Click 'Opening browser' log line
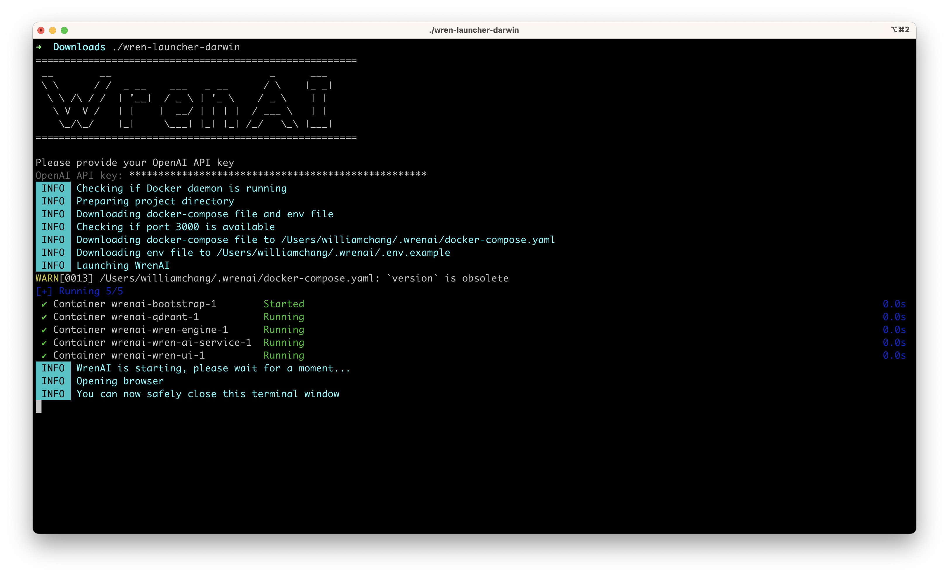The image size is (949, 577). tap(120, 381)
